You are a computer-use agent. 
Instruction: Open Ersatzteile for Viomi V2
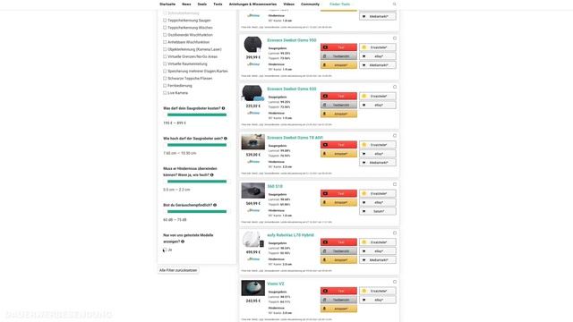[378, 291]
